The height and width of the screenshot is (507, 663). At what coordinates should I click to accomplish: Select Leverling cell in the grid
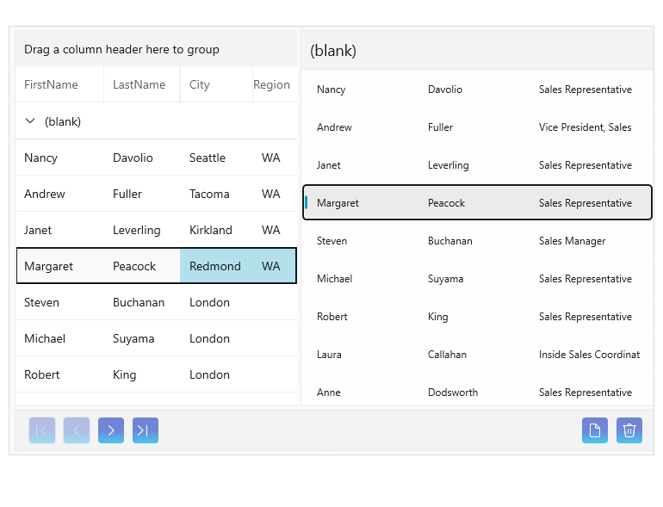pyautogui.click(x=142, y=230)
